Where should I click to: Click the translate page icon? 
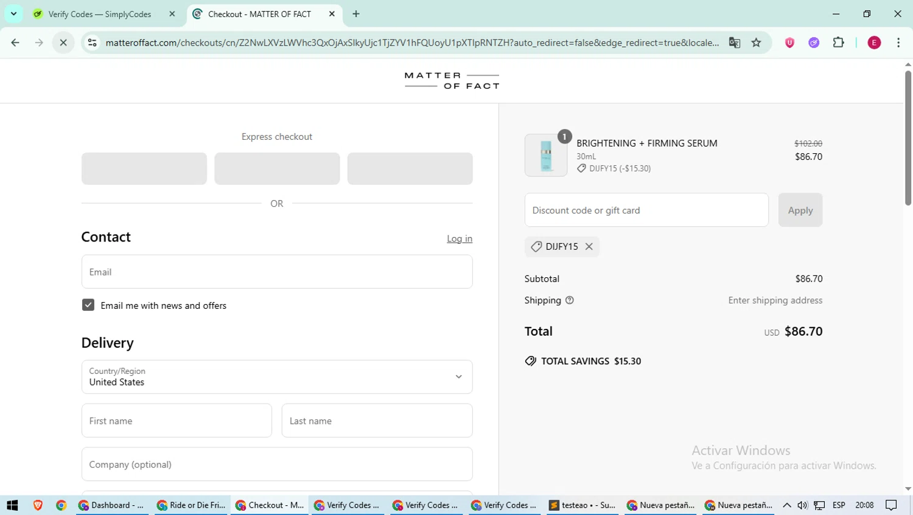pos(735,43)
